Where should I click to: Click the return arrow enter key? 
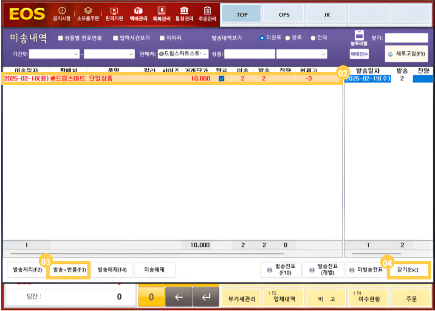tap(206, 297)
